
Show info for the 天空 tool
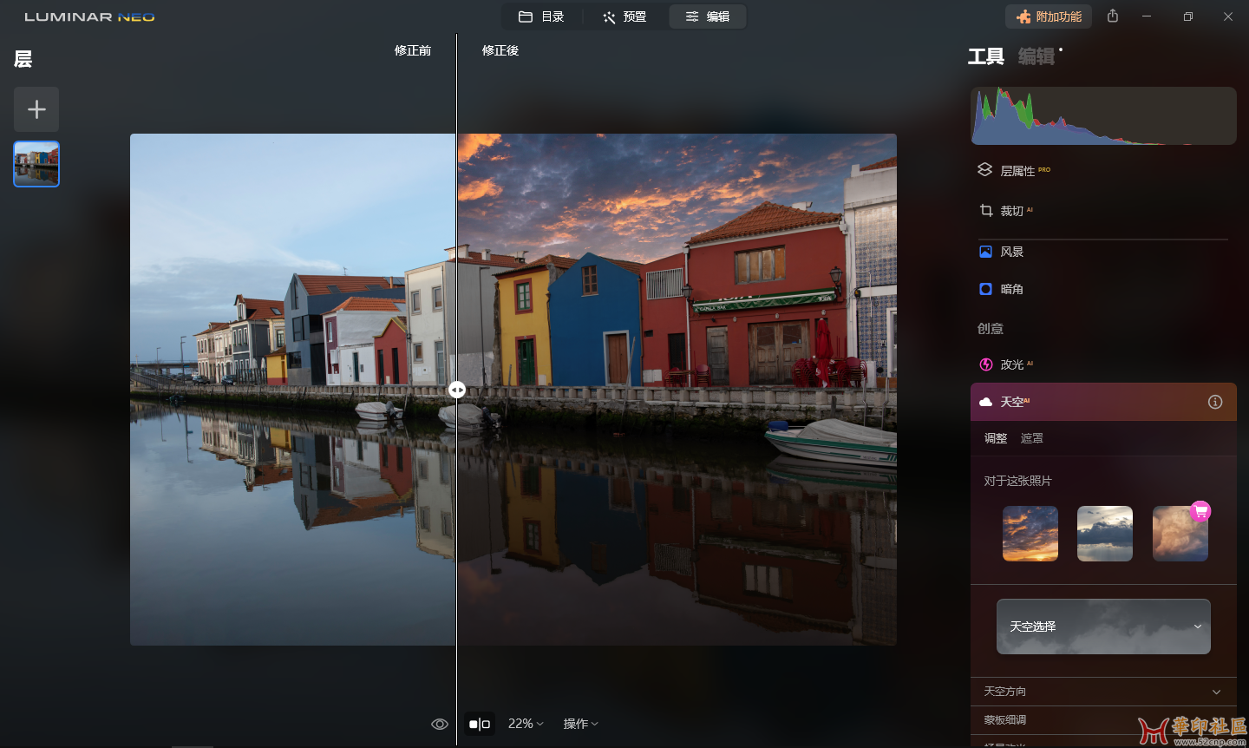(1215, 402)
